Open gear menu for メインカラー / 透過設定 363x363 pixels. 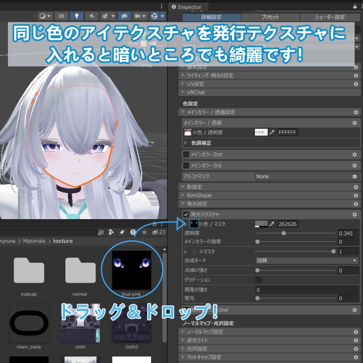coord(356,112)
